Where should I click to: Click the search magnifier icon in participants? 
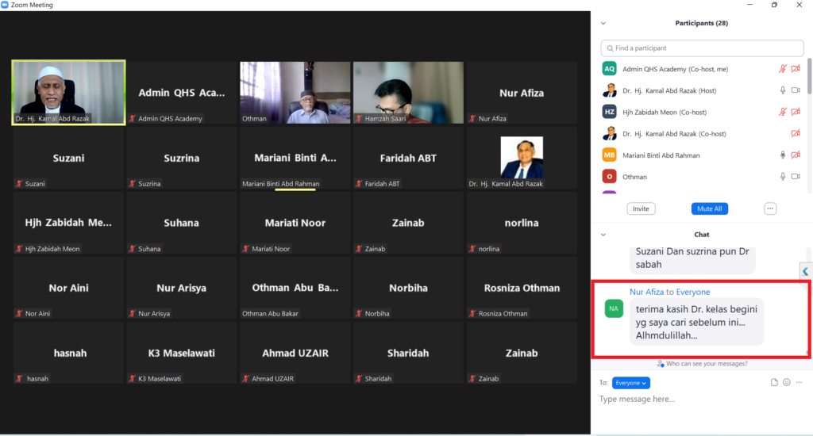point(610,48)
